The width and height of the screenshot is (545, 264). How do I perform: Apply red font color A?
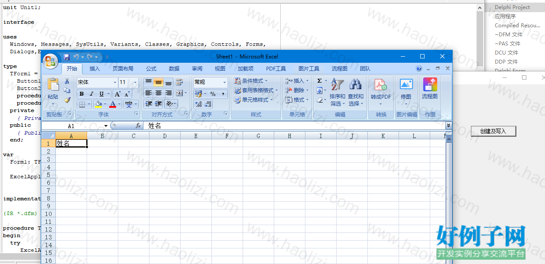tap(113, 104)
